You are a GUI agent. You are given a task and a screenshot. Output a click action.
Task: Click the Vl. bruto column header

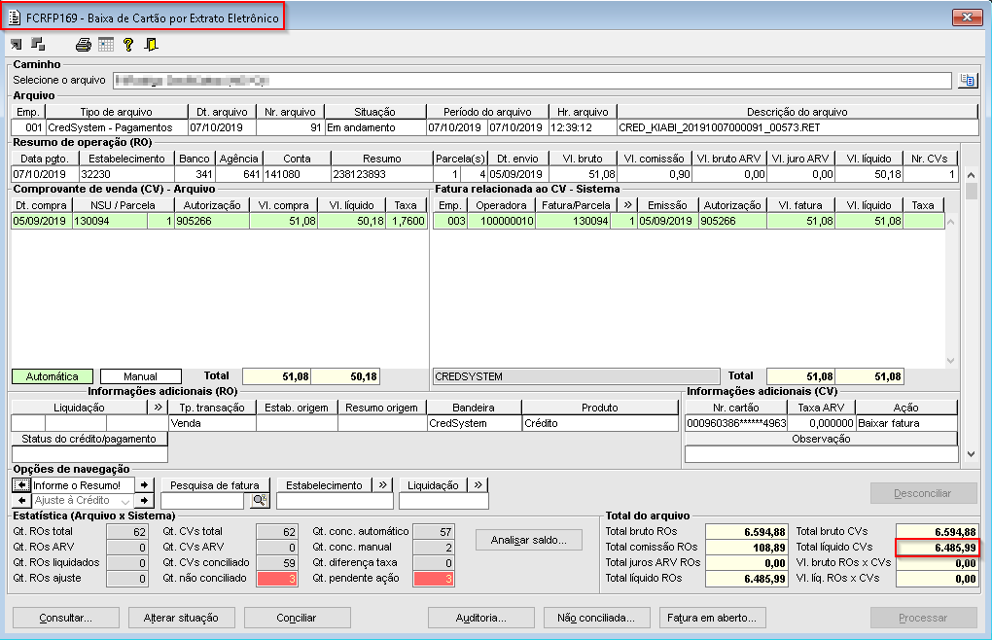pyautogui.click(x=582, y=159)
